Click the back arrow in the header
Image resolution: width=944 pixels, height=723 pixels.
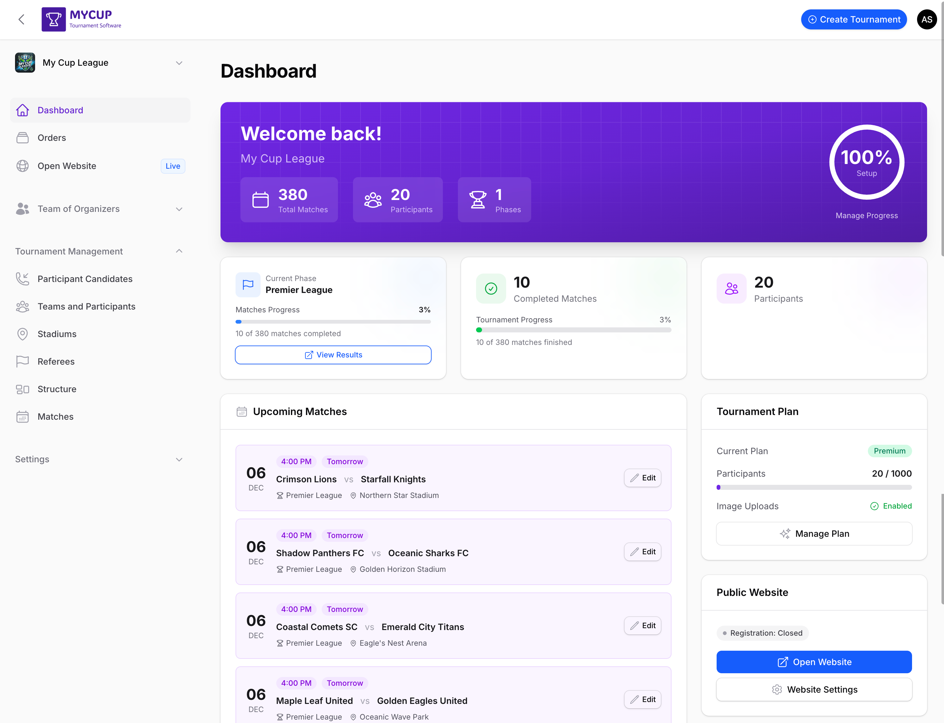(x=22, y=19)
